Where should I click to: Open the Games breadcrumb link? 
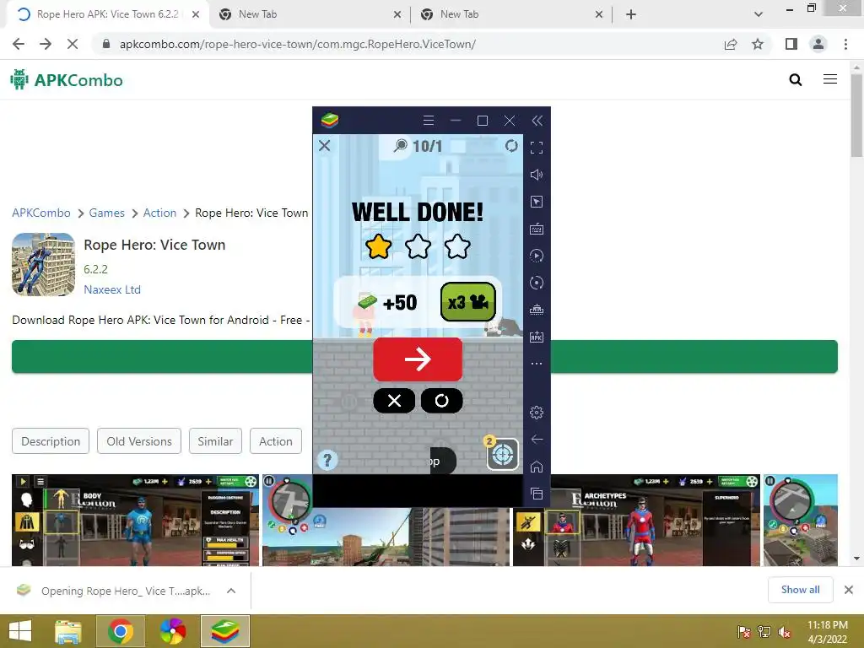click(x=107, y=213)
